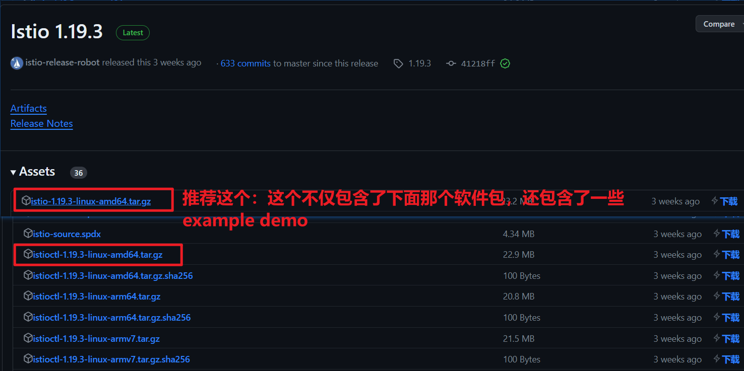Screen dimensions: 744x371
Task: Open istioctl-1.19.3-linux-armv7.tar.gz.sha256 checksum
Action: pos(111,359)
